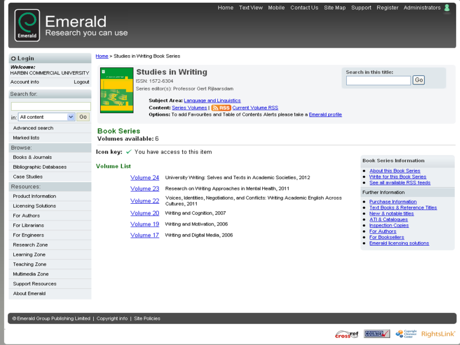This screenshot has width=460, height=345.
Task: Click the Copyright Clearance Center logo
Action: point(406,334)
